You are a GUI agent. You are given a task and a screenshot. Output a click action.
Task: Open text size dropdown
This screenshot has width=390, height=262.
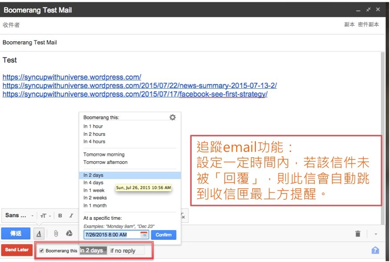(x=45, y=216)
